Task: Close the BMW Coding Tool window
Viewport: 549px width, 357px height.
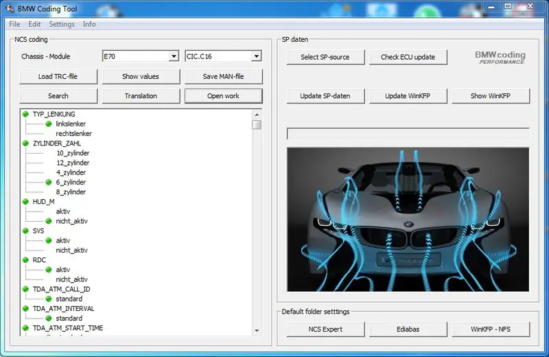Action: [530, 6]
